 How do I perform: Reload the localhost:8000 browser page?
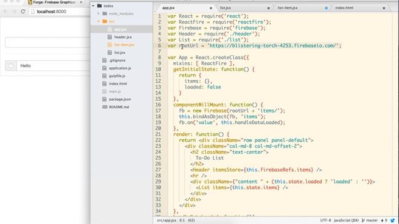[23, 11]
